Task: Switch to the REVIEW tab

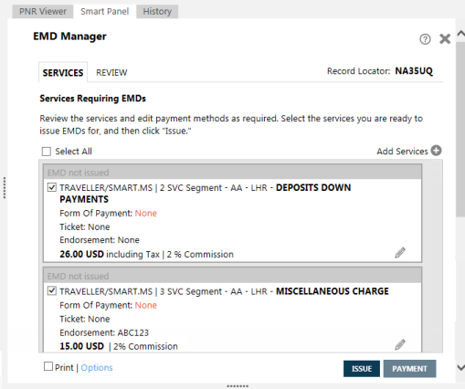Action: pyautogui.click(x=111, y=73)
